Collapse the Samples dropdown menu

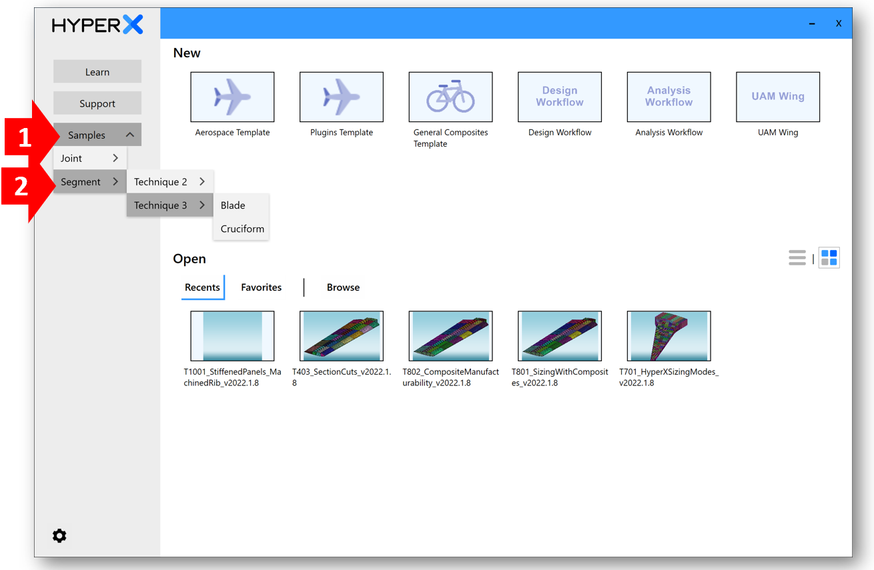pos(97,135)
